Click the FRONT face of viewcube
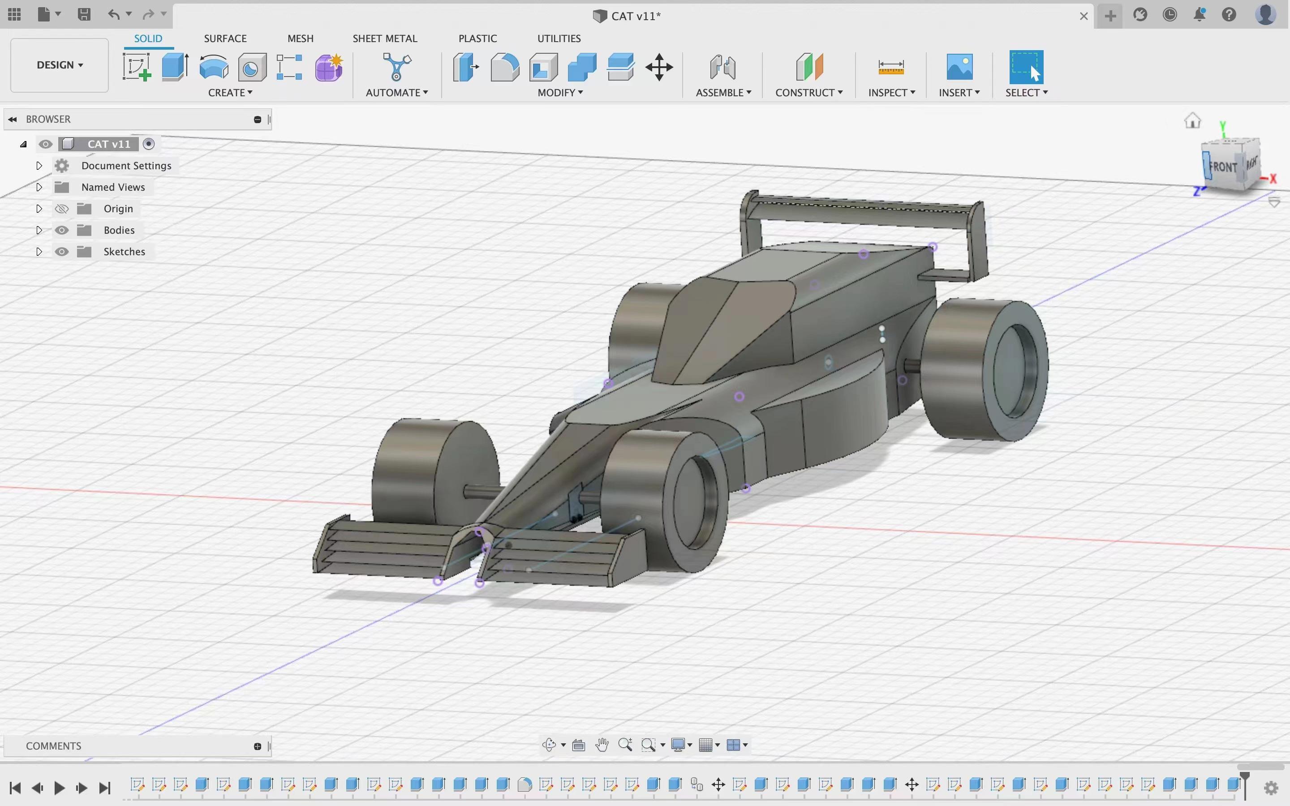Screen dimensions: 1290x806 pos(1224,167)
